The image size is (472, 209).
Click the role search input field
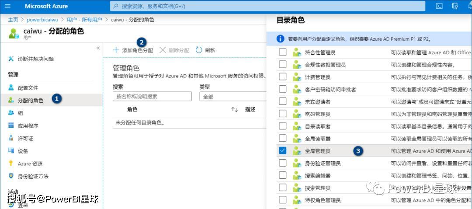(x=153, y=97)
